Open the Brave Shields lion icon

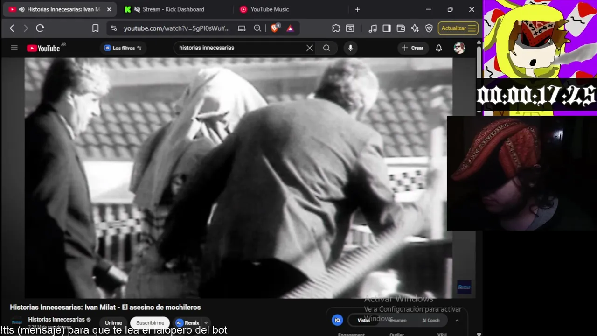[275, 28]
